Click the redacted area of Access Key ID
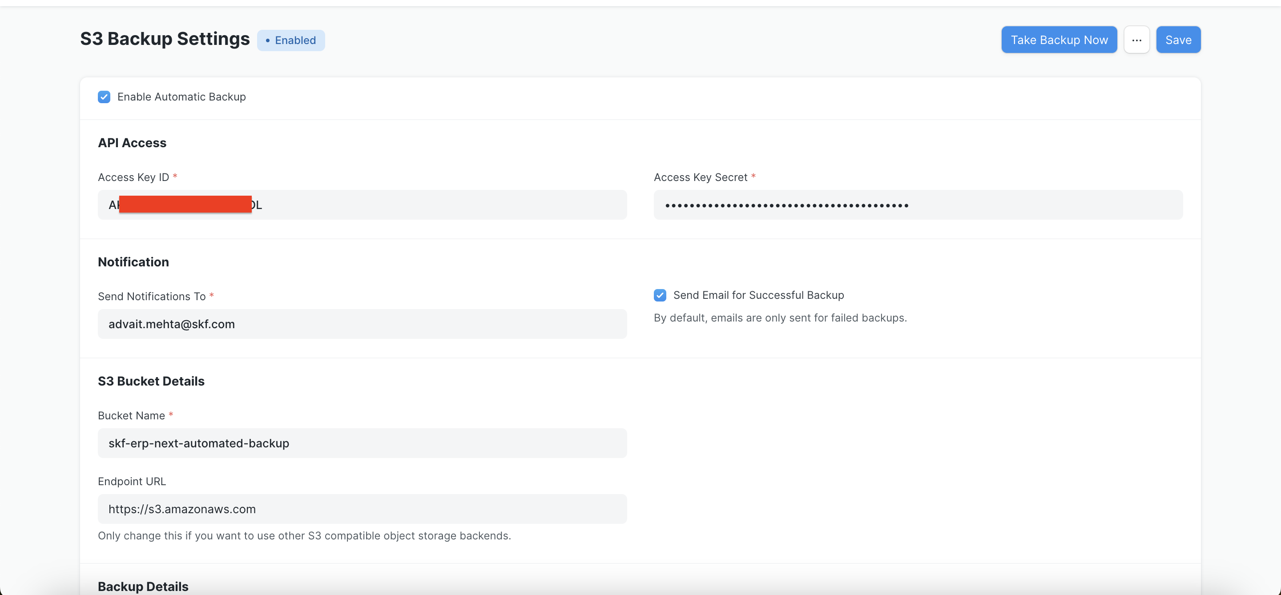Viewport: 1281px width, 595px height. pos(185,204)
